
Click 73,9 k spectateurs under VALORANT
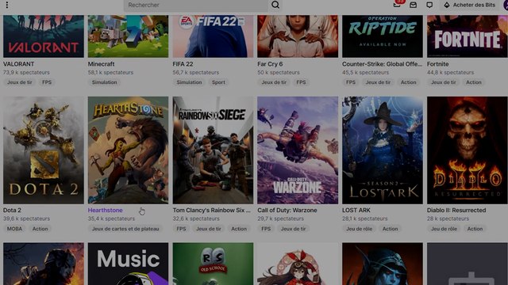(26, 72)
